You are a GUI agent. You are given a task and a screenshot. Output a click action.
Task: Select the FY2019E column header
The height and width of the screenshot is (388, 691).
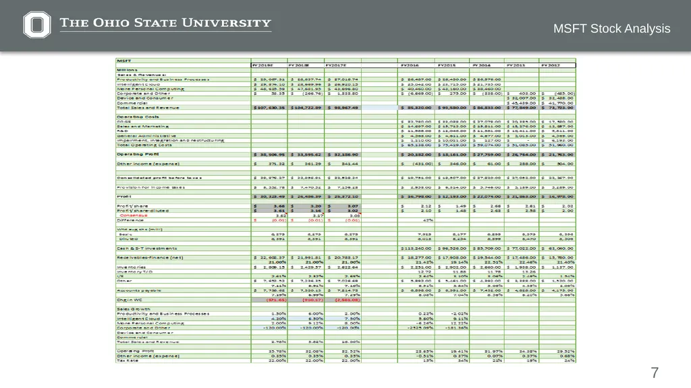(269, 65)
